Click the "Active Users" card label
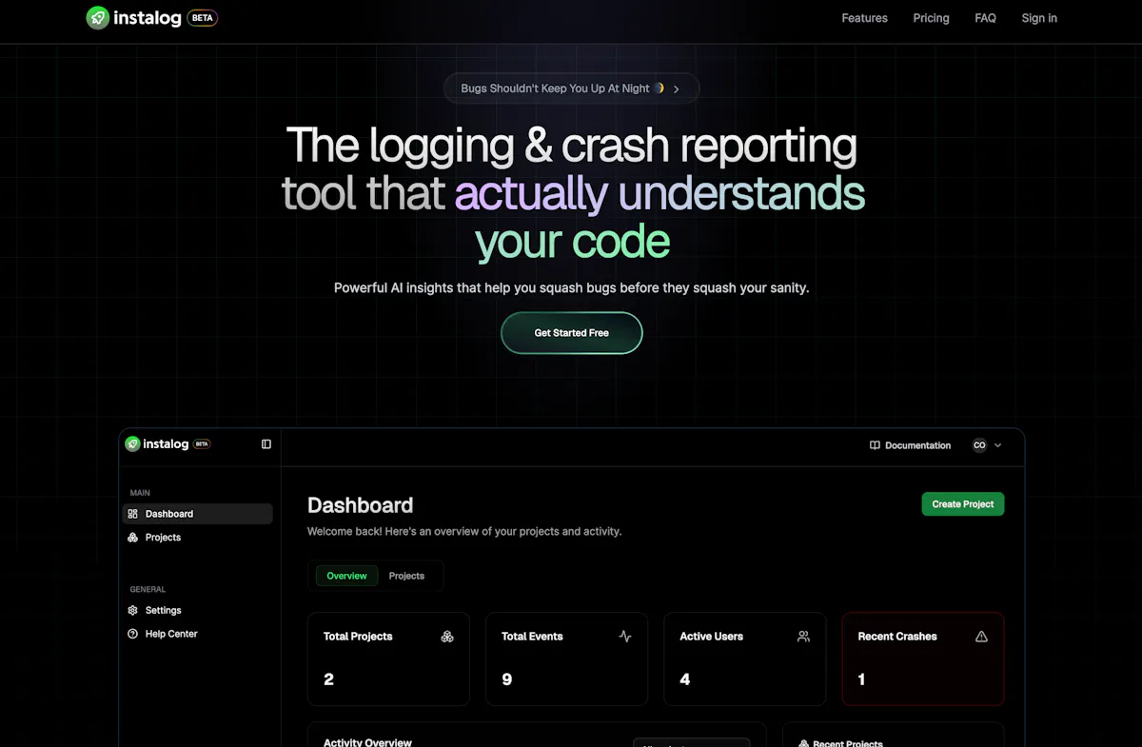Viewport: 1142px width, 747px height. (711, 637)
